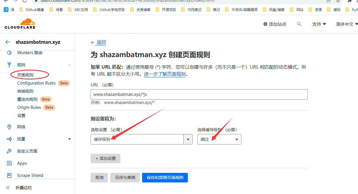The height and width of the screenshot is (194, 358).
Task: Click the 折叠边栏 double-chevron icon
Action: (8, 188)
